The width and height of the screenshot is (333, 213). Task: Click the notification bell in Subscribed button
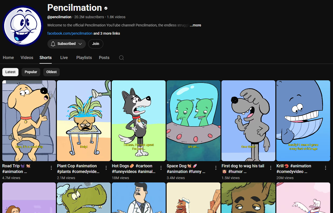[x=53, y=44]
